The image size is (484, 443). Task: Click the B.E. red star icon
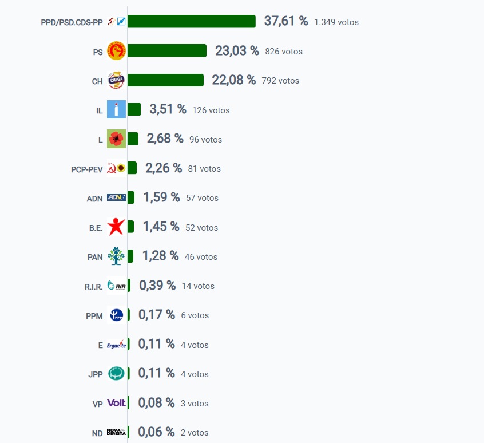[116, 227]
